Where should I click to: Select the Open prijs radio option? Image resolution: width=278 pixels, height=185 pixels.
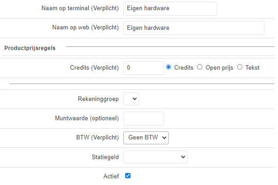click(x=200, y=67)
